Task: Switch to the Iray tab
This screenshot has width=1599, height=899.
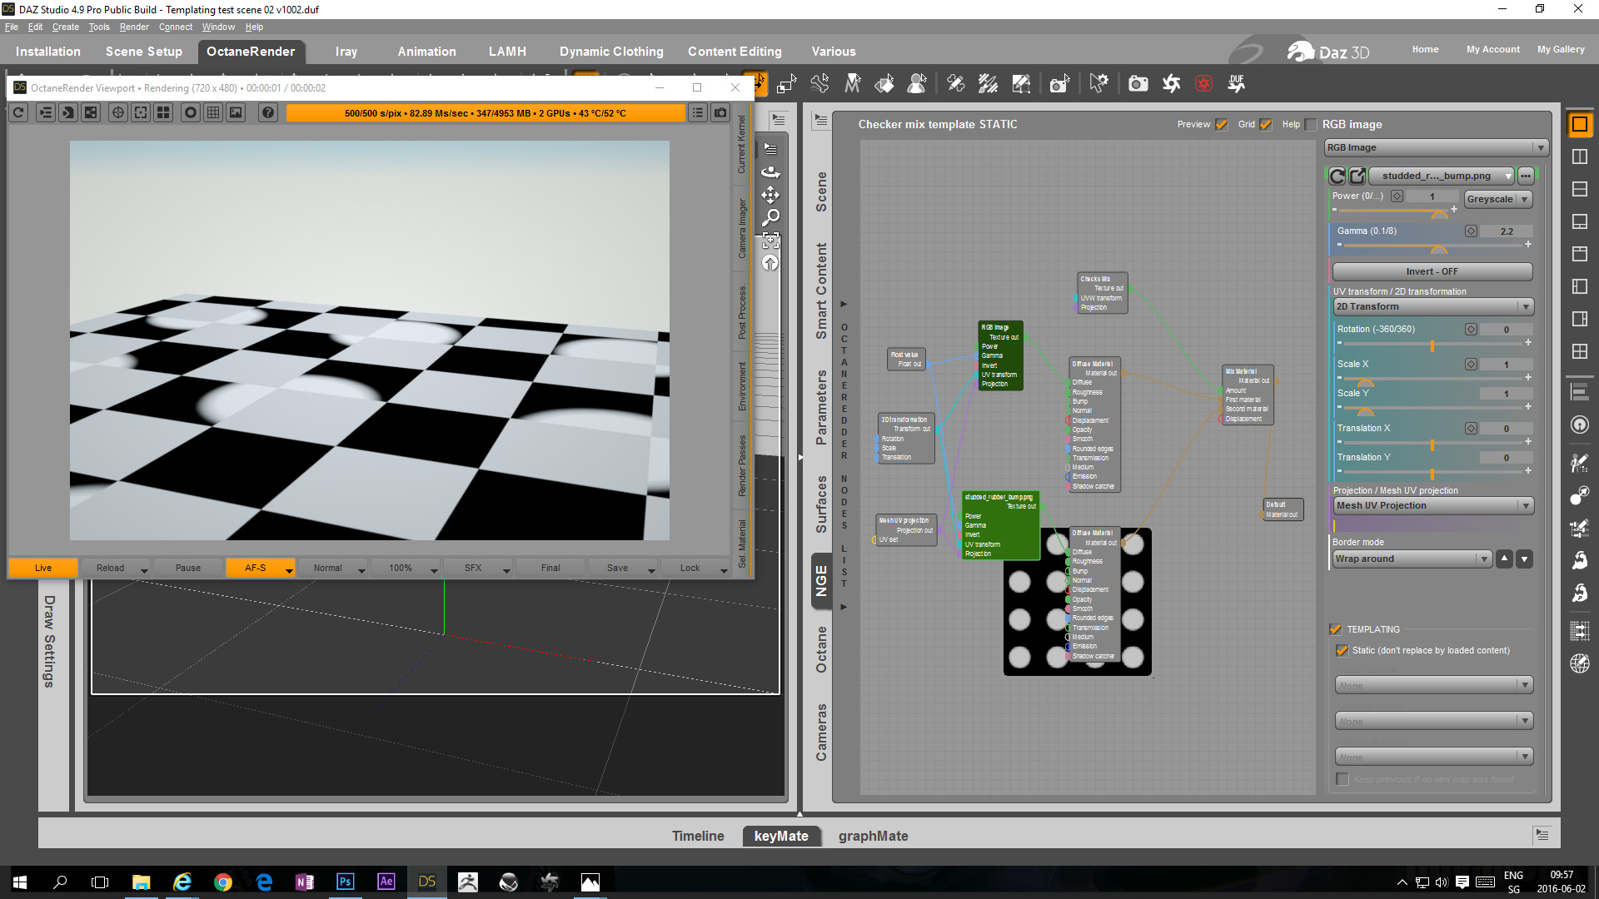Action: point(346,52)
